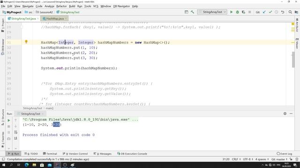Run with coverage icon in toolbar

point(244,12)
